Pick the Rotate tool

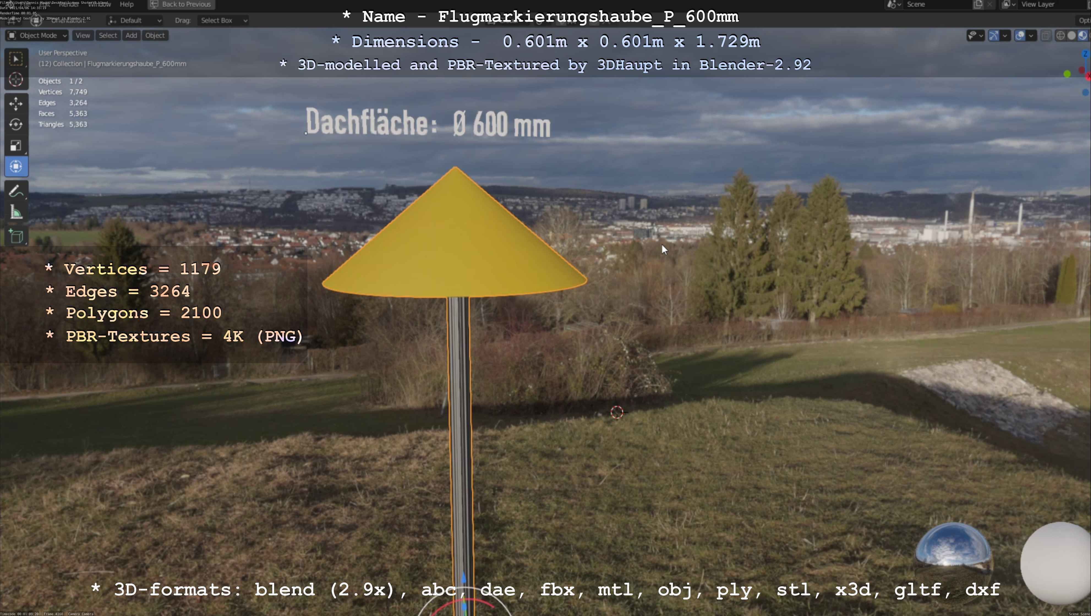point(16,124)
